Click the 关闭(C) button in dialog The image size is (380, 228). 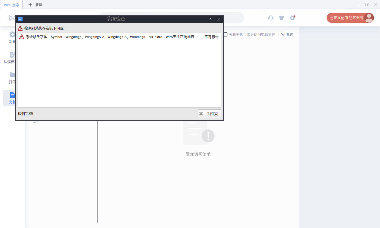[209, 114]
